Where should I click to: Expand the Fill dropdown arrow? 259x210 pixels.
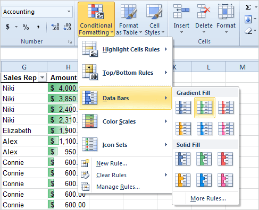255,19
